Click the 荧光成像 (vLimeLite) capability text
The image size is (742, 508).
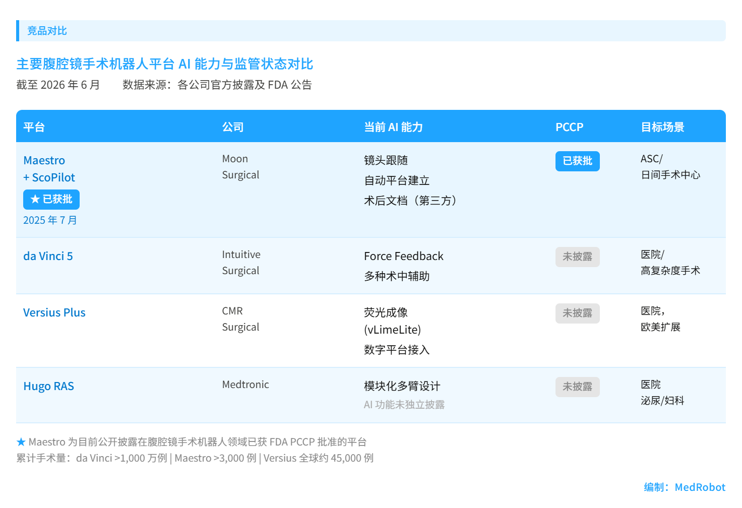click(x=392, y=321)
